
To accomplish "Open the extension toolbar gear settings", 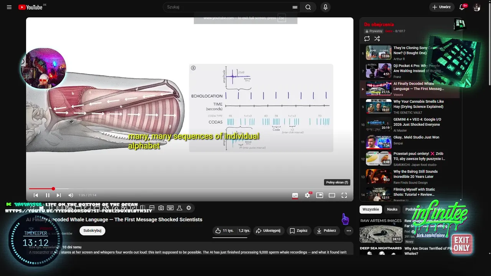I will point(189,208).
